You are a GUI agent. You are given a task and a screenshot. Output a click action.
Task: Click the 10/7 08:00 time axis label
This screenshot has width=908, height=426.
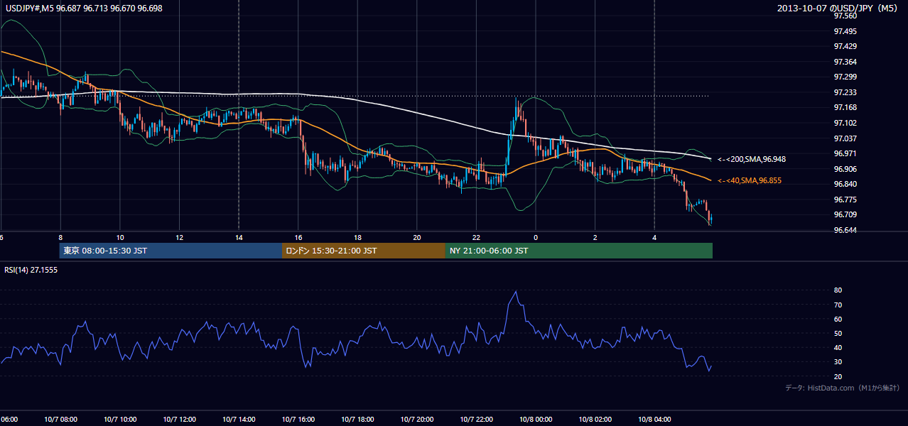(60, 419)
